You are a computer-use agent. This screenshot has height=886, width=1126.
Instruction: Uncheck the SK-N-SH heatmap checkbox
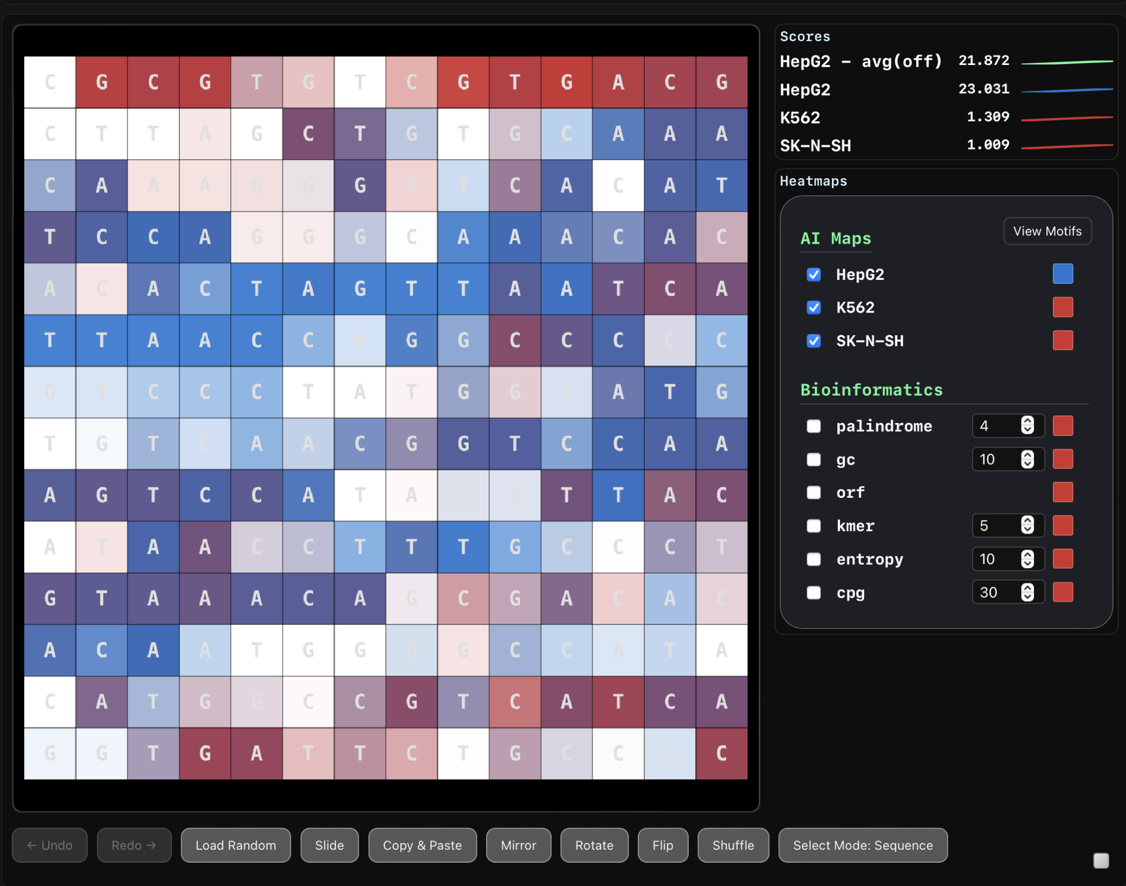(813, 341)
